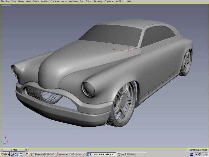Open the Tools menu
Viewport: 209px width, 157px height.
(x=14, y=2)
